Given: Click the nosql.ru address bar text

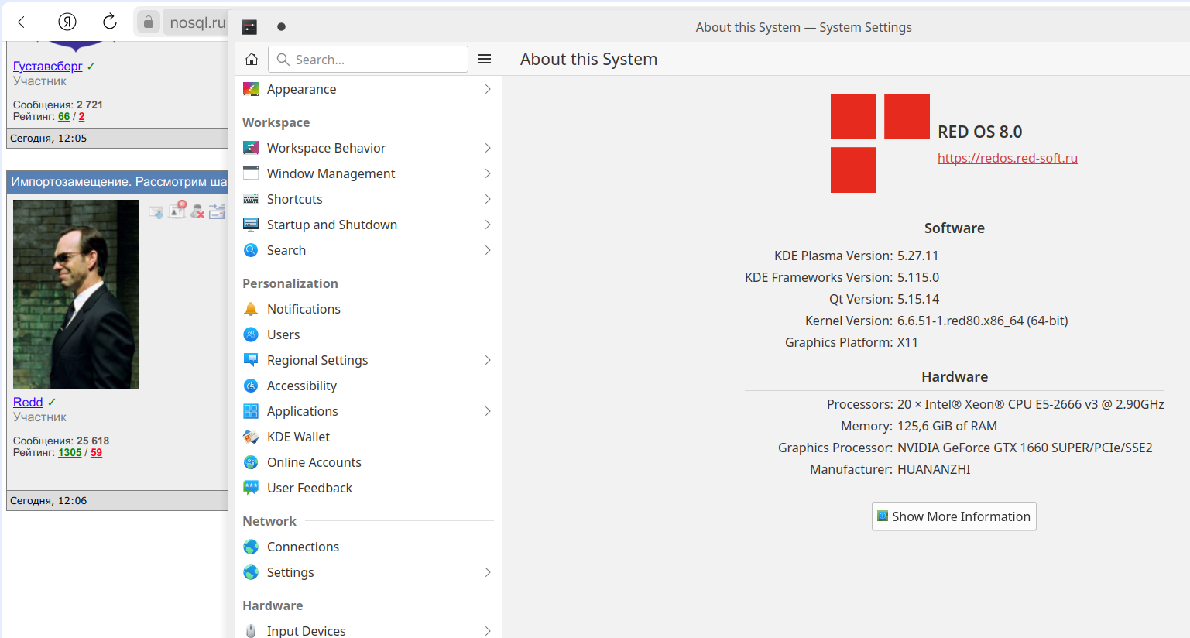Looking at the screenshot, I should tap(197, 22).
